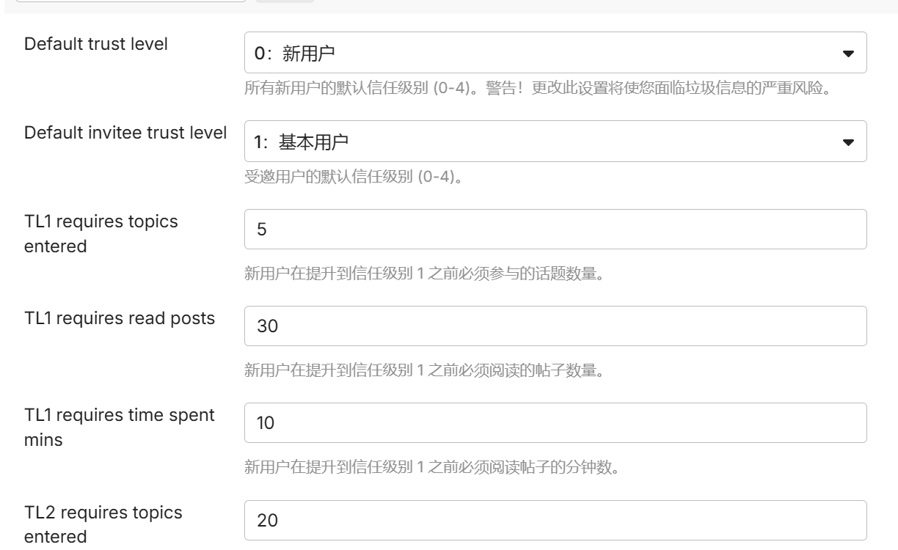The width and height of the screenshot is (898, 550).
Task: Click the TL1 requires time spent mins label
Action: tap(120, 428)
